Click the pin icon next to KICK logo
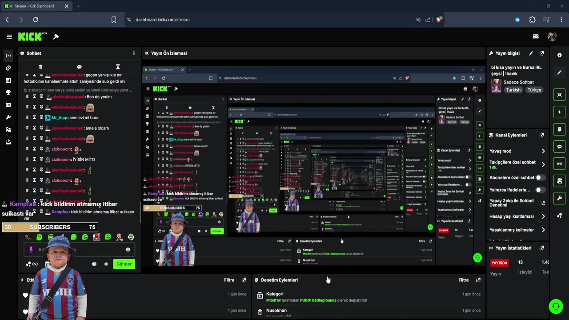The image size is (569, 320). pos(56,36)
